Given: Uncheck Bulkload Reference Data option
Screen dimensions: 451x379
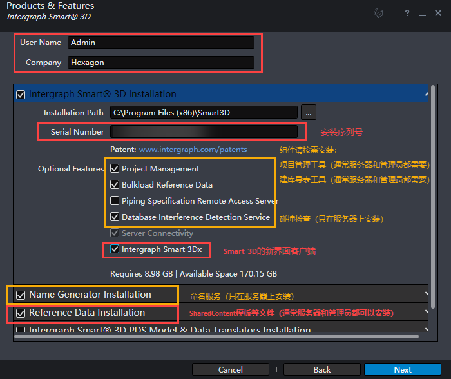Looking at the screenshot, I should [115, 185].
